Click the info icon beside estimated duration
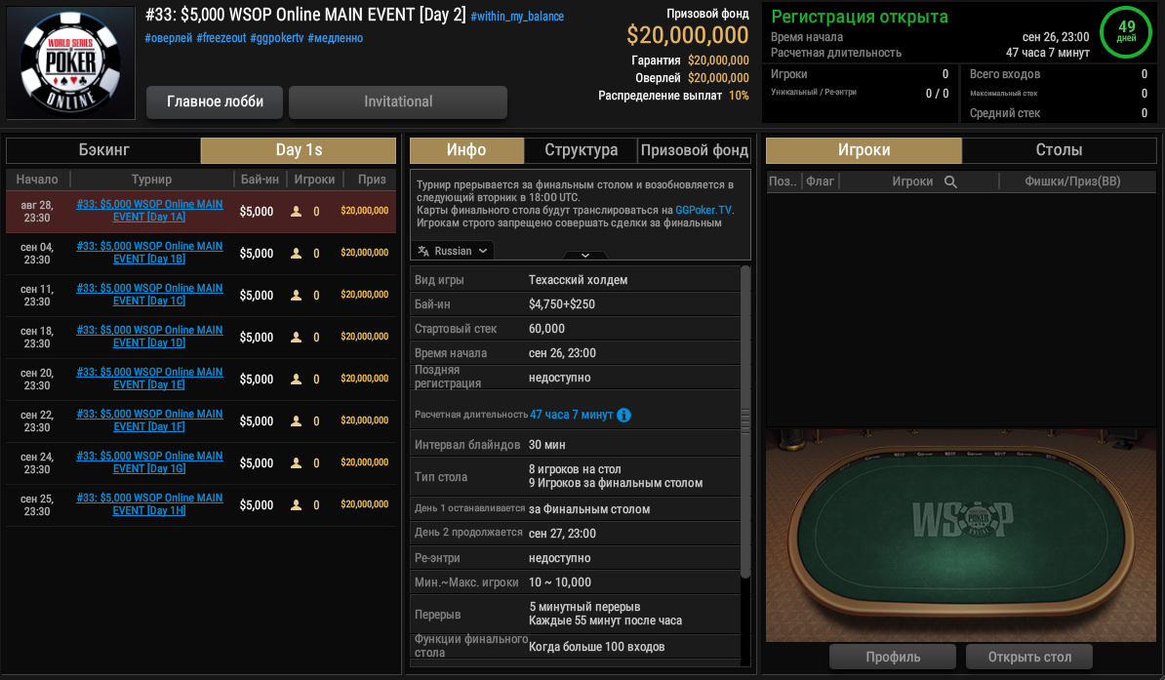The width and height of the screenshot is (1165, 680). [x=624, y=415]
